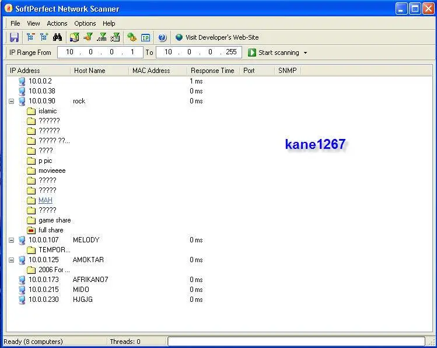Click the status bar progress box

[296, 342]
